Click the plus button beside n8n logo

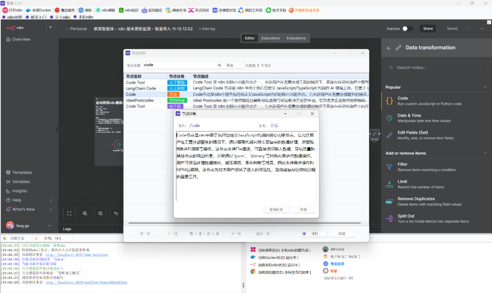[x=50, y=28]
